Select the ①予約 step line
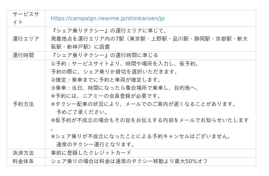269x176 pixels. coord(125,64)
